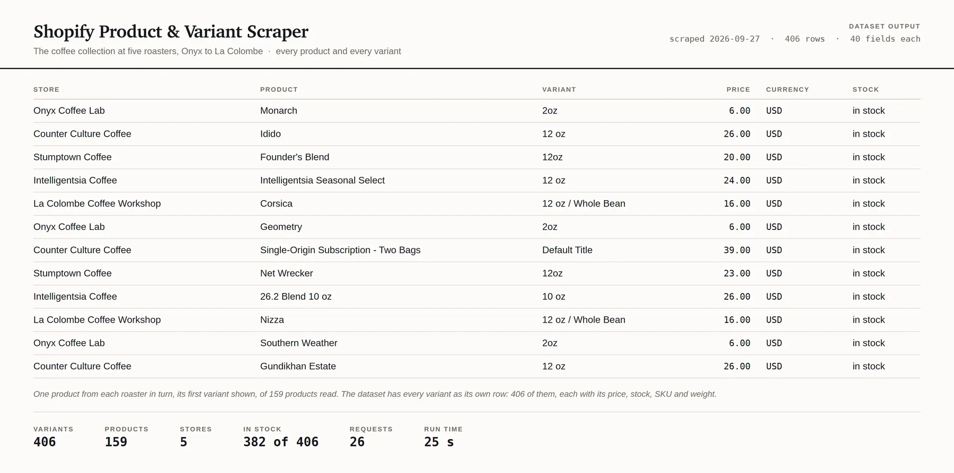Click the "12oz" variant in the Net Wrecker row

552,274
